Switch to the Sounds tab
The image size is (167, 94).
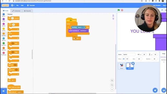(x=27, y=11)
